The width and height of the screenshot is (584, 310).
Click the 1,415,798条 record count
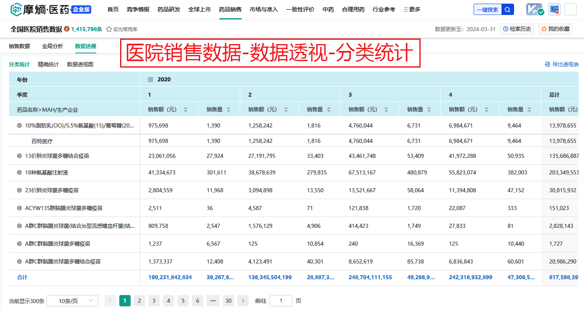[x=87, y=29]
